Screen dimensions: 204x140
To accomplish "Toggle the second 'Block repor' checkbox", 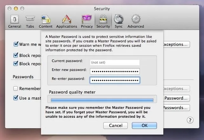I will coord(16,64).
